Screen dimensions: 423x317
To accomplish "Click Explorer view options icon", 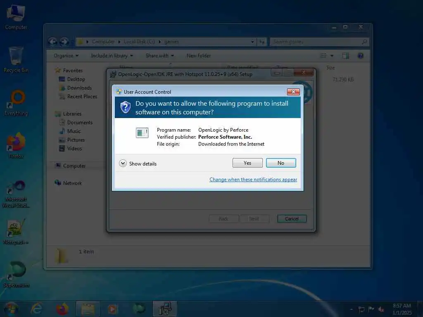I will tap(323, 56).
